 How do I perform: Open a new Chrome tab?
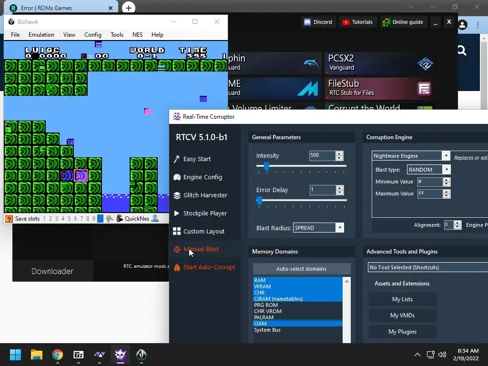click(129, 8)
